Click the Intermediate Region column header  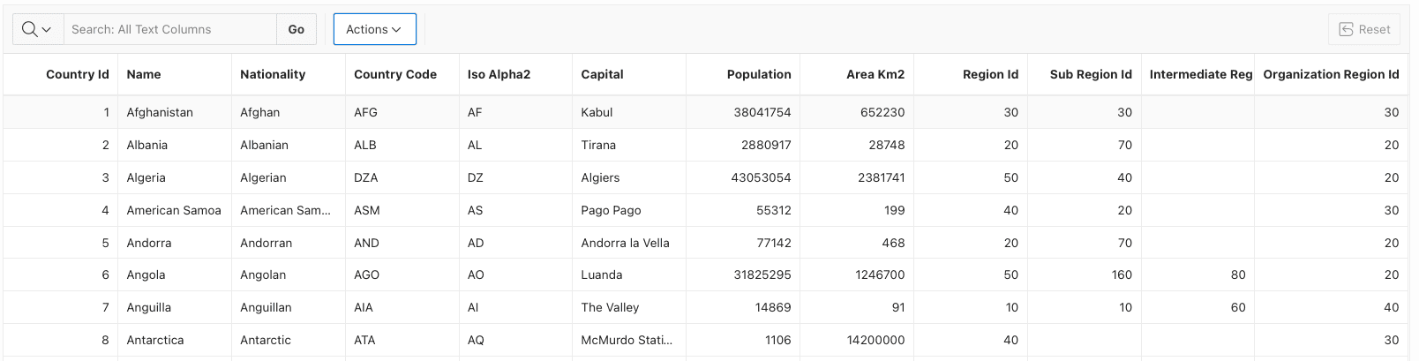[x=1200, y=74]
